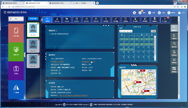Screen dimensions: 188x108
Task: Collapse the left sidebar with the handle
Action: [x=25, y=54]
